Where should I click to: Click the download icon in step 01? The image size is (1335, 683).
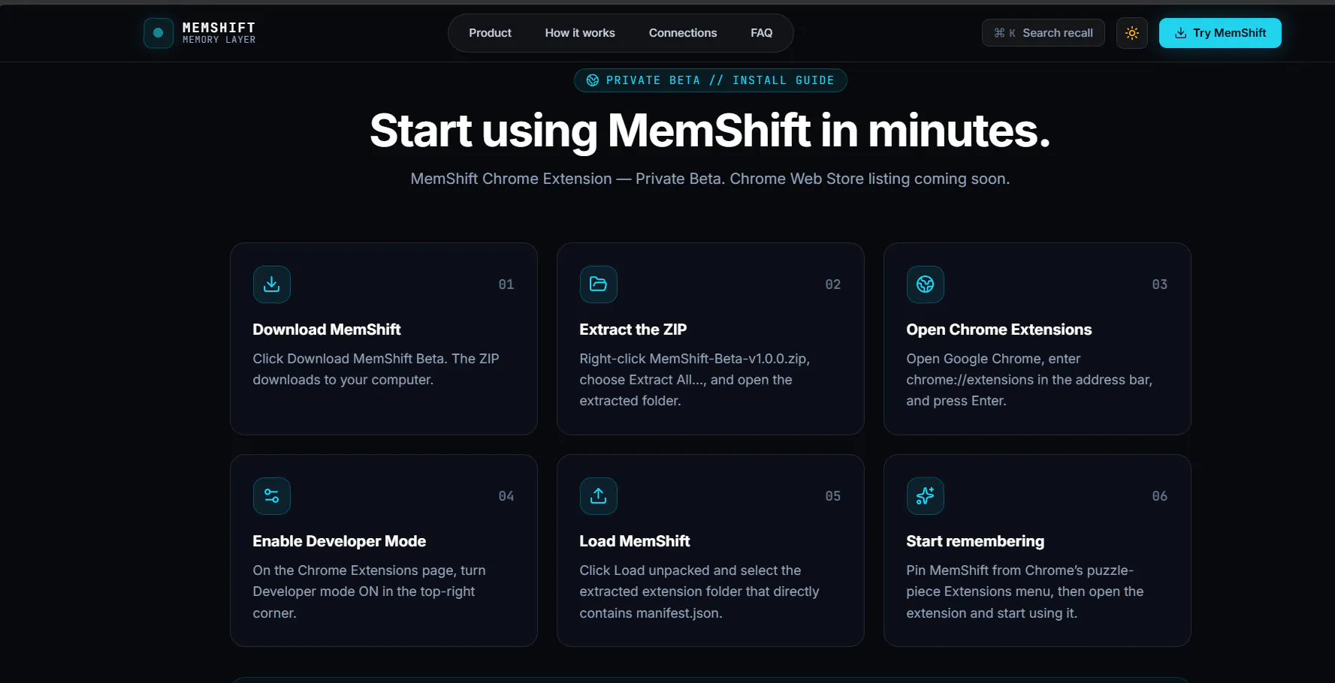[x=272, y=284]
